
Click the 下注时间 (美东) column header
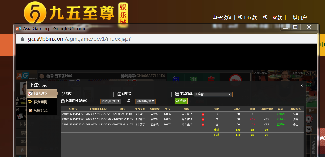click(x=98, y=109)
